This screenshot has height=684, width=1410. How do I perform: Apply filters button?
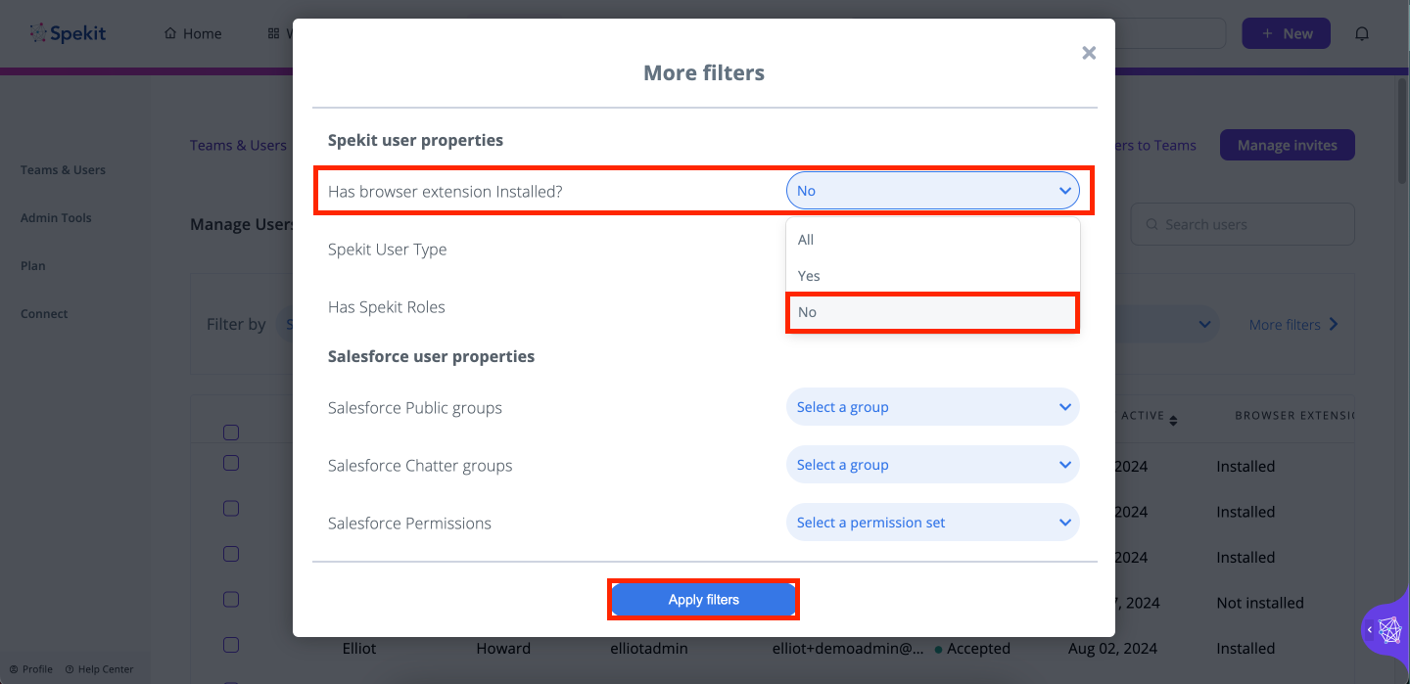704,600
